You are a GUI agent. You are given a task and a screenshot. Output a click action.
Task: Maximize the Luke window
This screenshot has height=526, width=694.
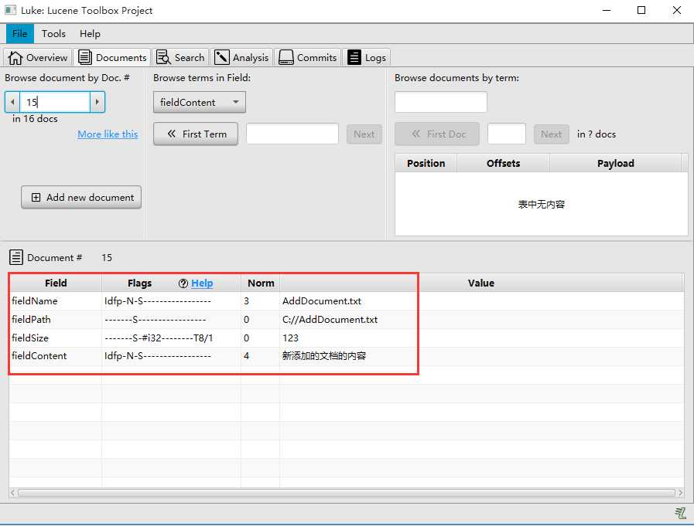(x=641, y=10)
